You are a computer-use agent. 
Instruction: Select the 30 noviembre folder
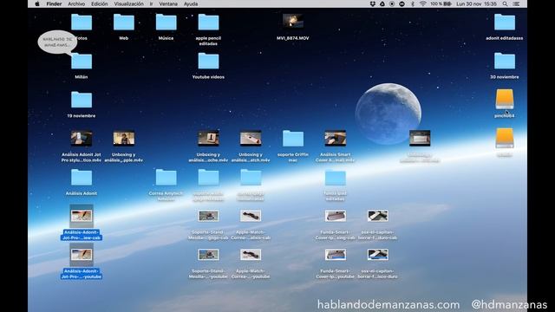505,62
